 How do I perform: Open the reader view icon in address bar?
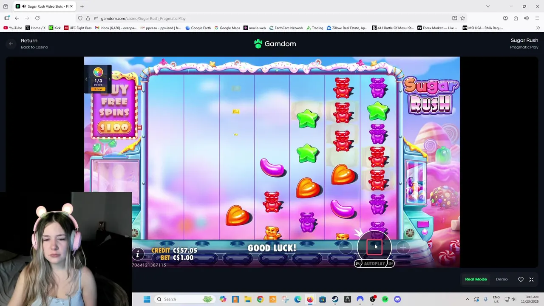[x=454, y=18]
